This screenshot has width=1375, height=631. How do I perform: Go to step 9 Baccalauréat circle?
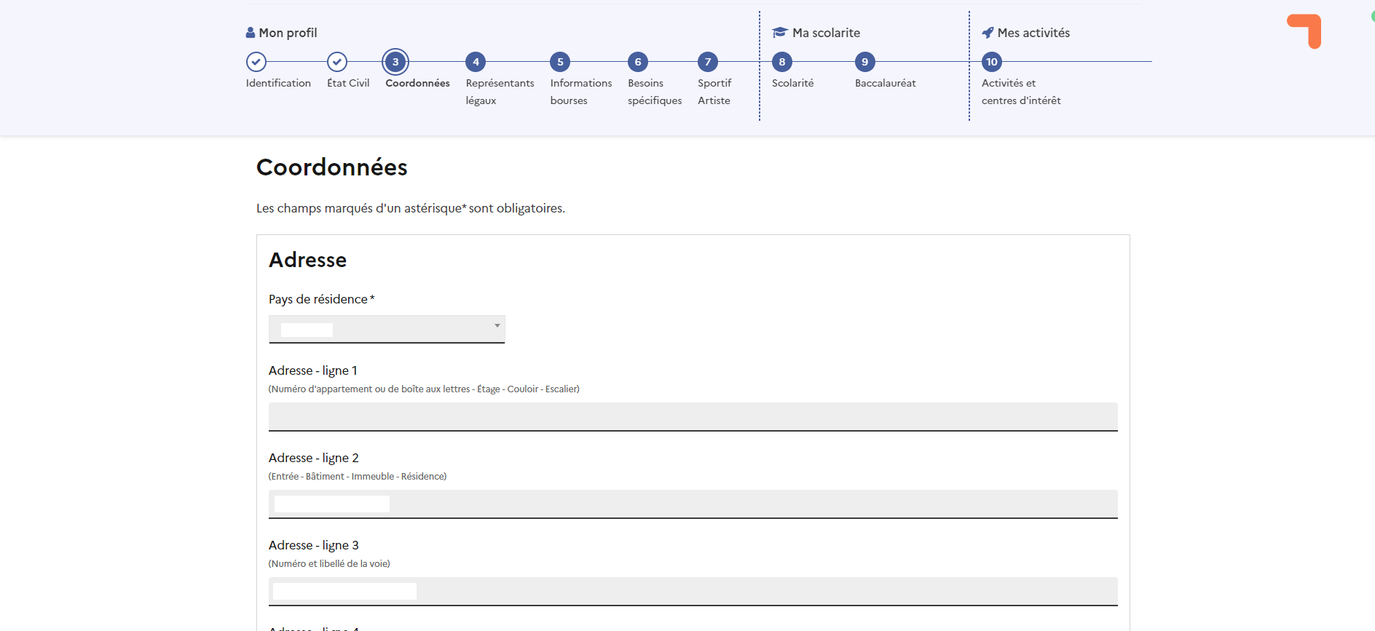(x=865, y=62)
